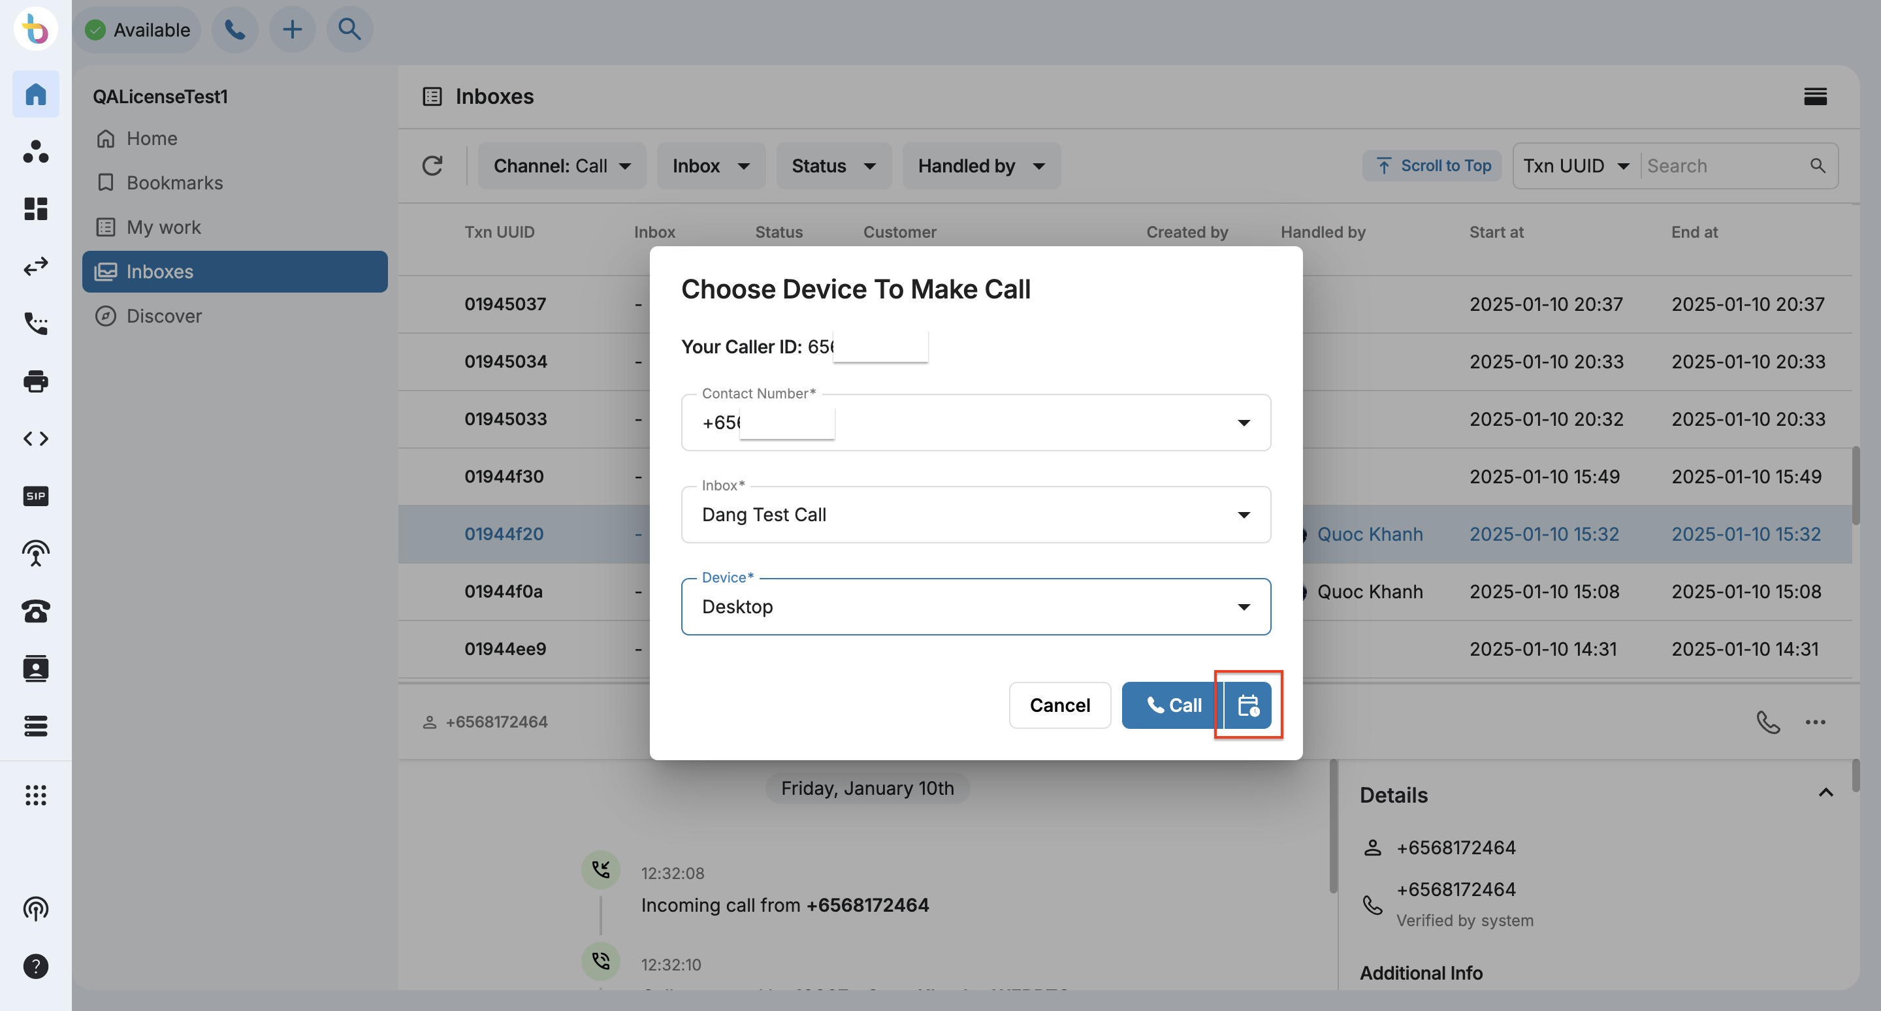Open the dashboard grid icon in left rail

click(x=36, y=209)
